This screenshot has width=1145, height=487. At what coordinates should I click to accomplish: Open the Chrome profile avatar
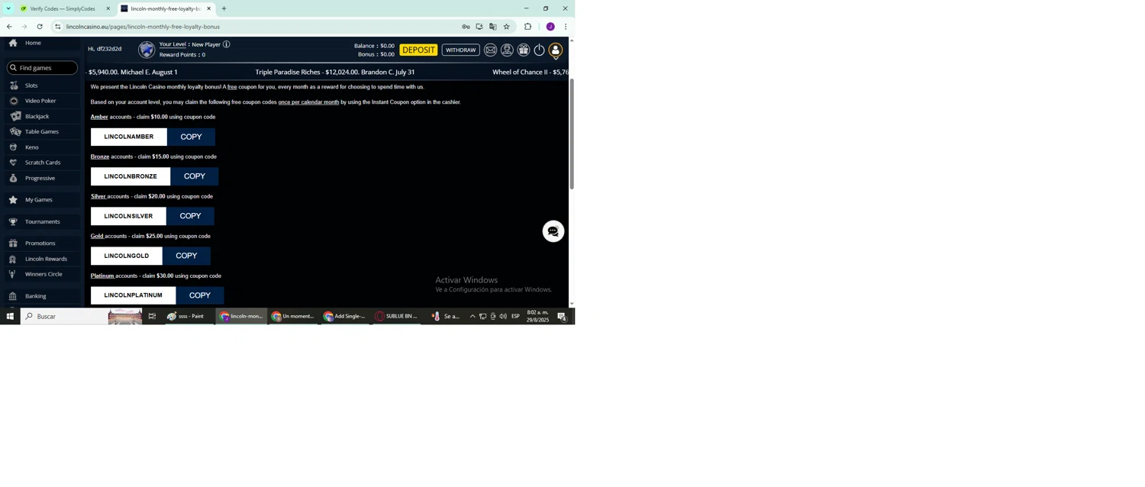click(x=550, y=27)
